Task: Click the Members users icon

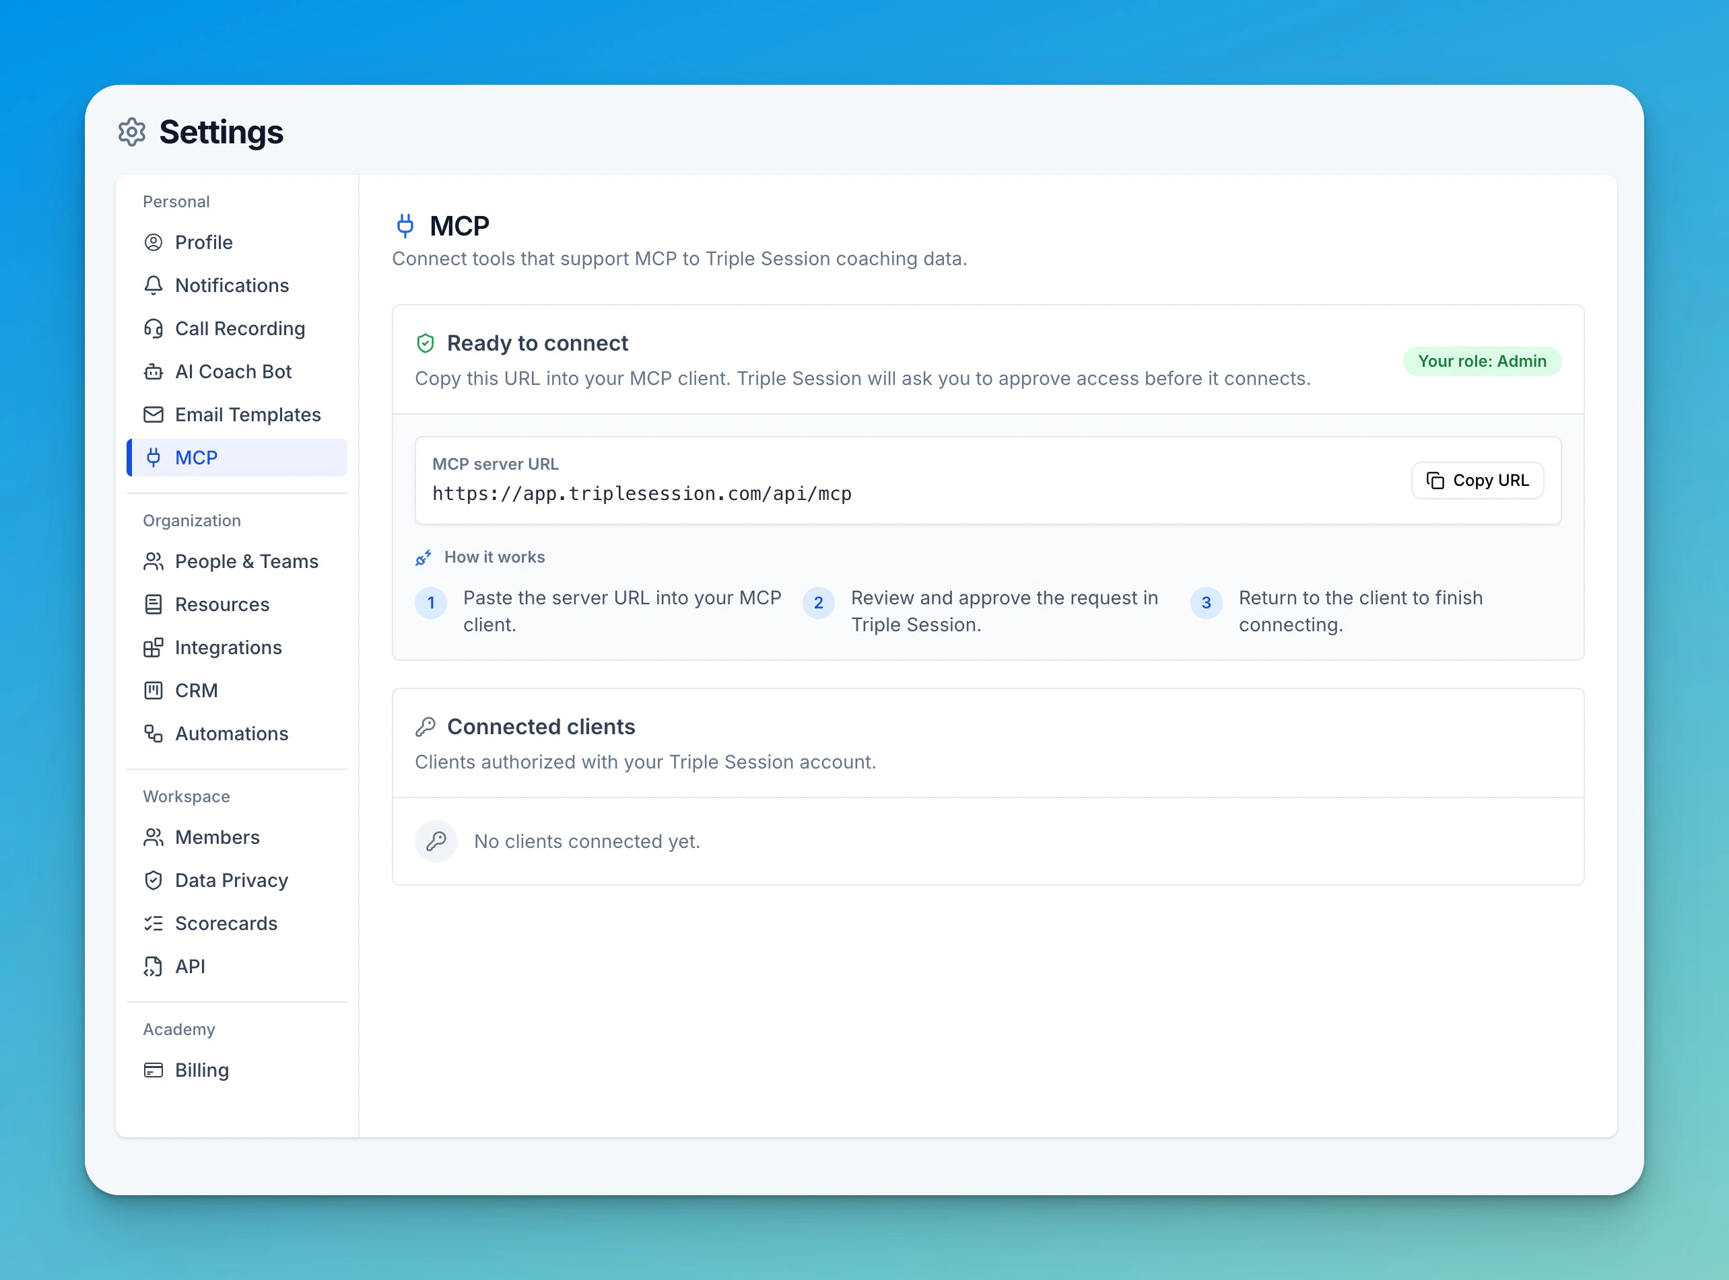Action: click(x=154, y=837)
